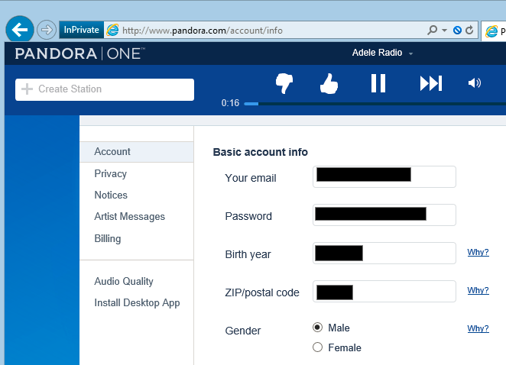
Task: Click the Your email input field
Action: 384,176
